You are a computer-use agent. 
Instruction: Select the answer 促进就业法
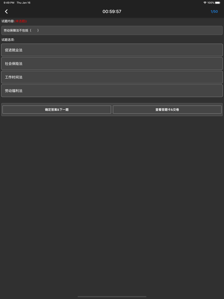tap(112, 50)
